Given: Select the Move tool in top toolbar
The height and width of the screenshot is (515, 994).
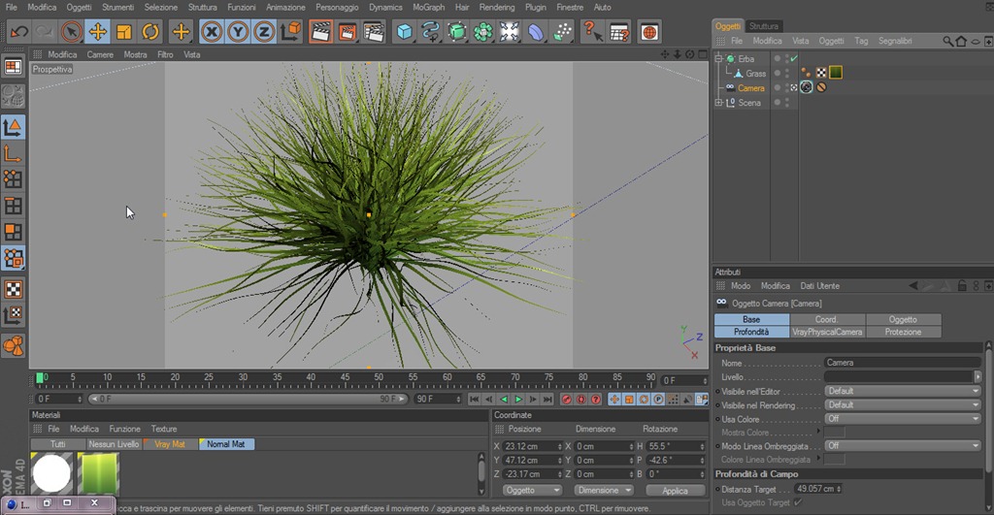Looking at the screenshot, I should (98, 32).
